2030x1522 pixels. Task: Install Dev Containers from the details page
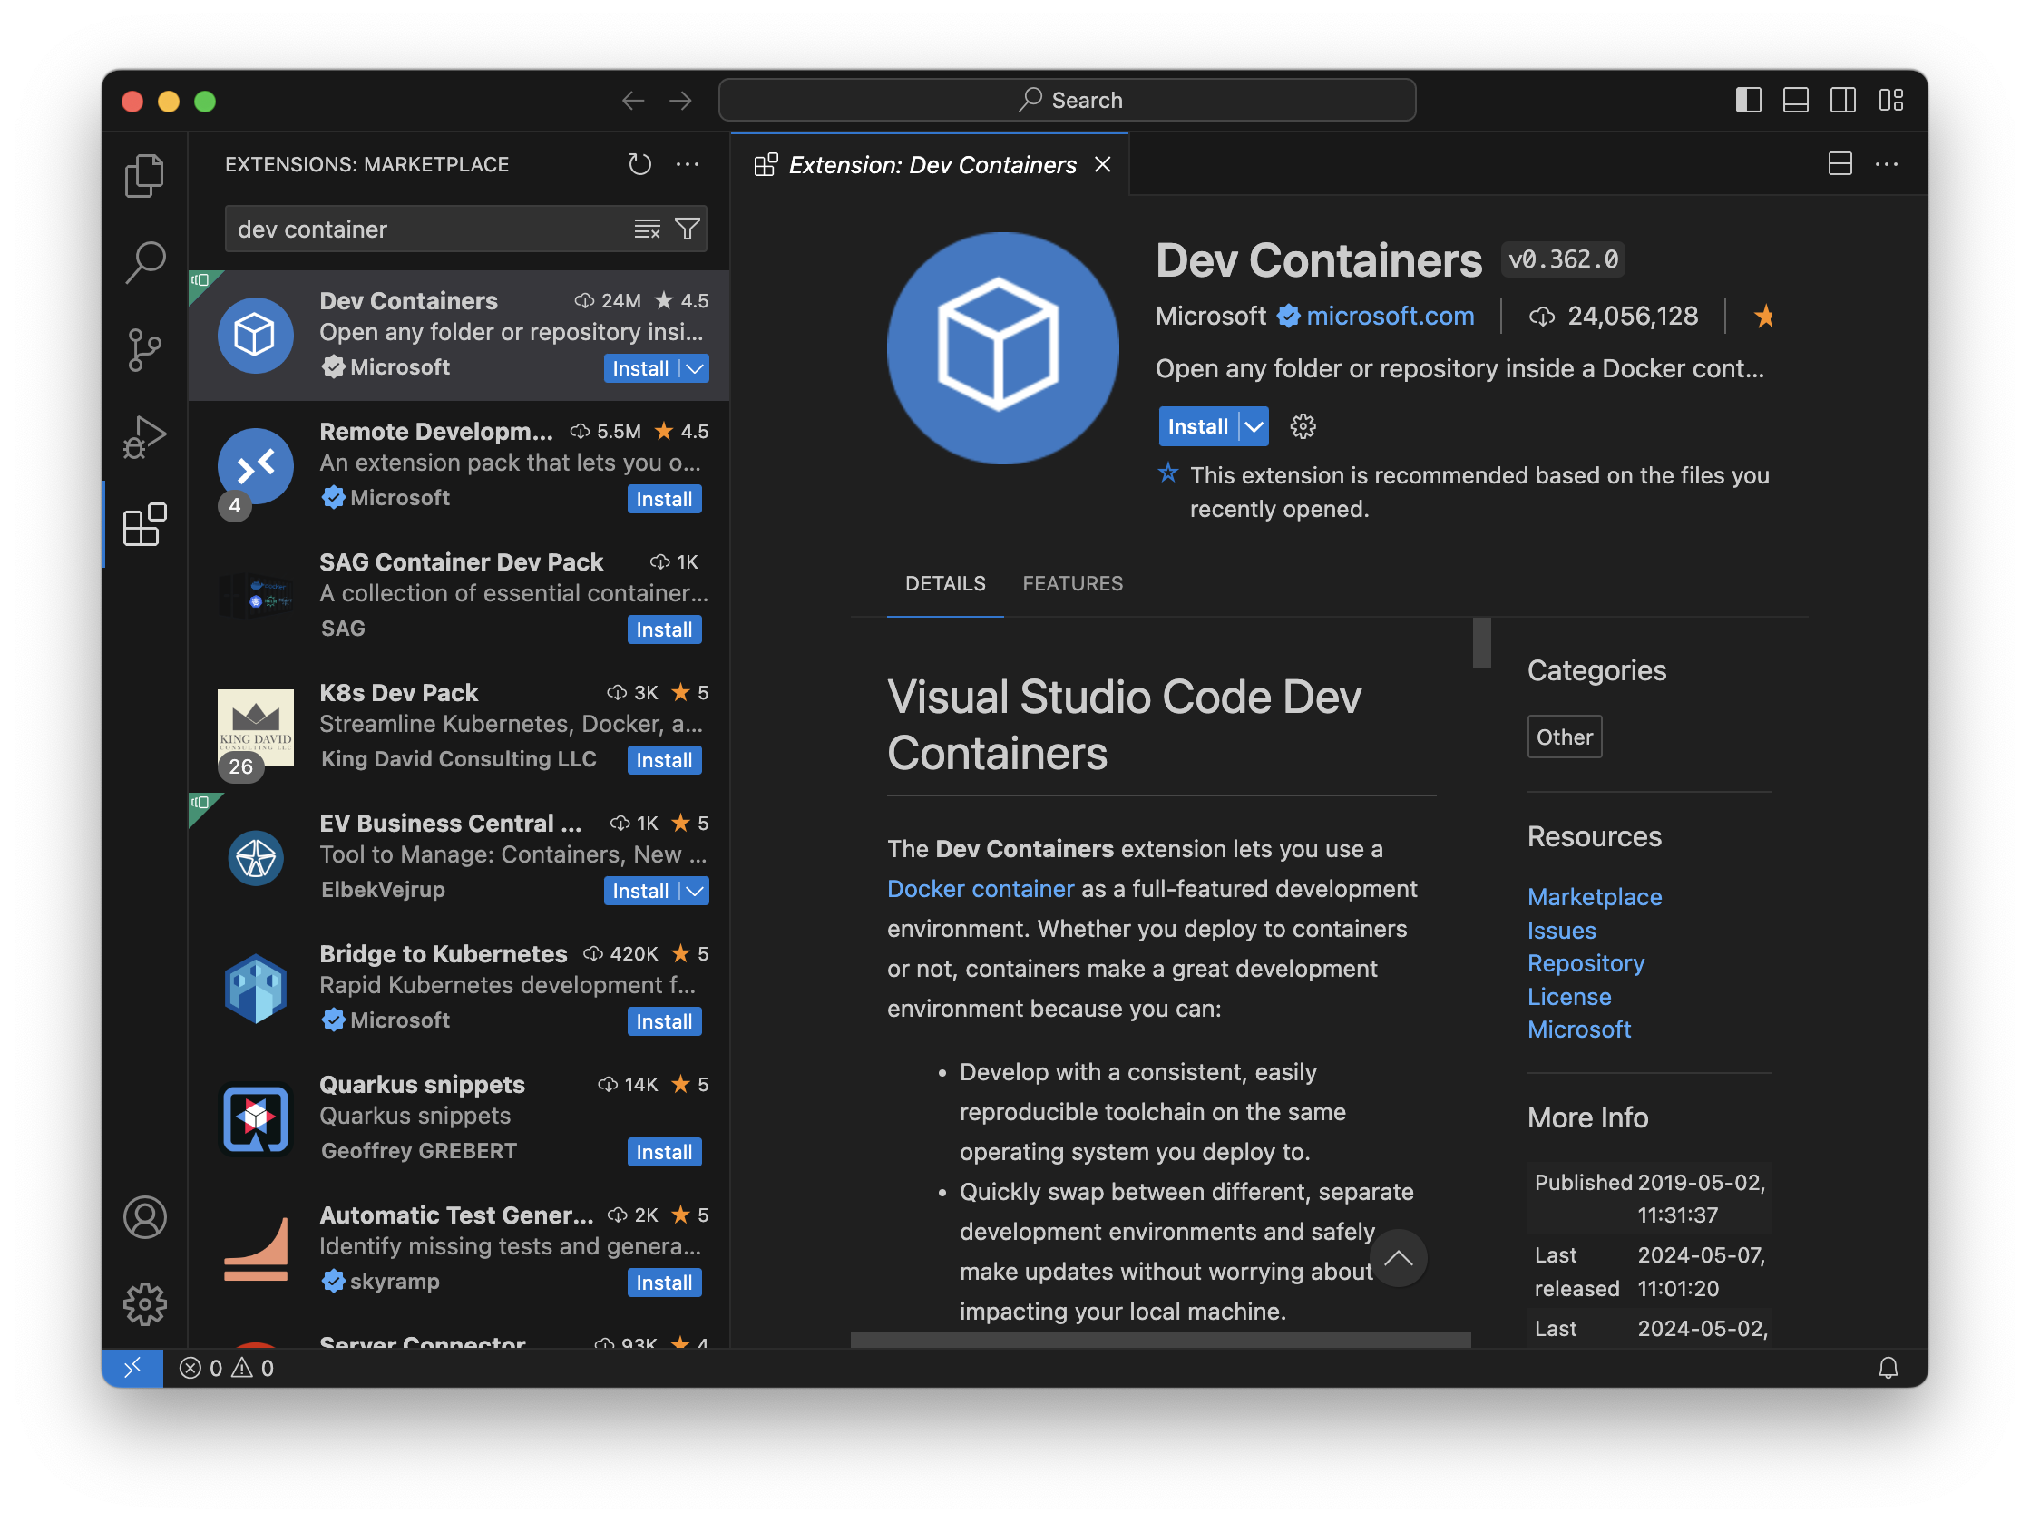click(1197, 426)
